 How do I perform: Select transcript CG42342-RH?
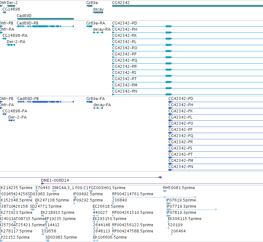[x=125, y=29]
